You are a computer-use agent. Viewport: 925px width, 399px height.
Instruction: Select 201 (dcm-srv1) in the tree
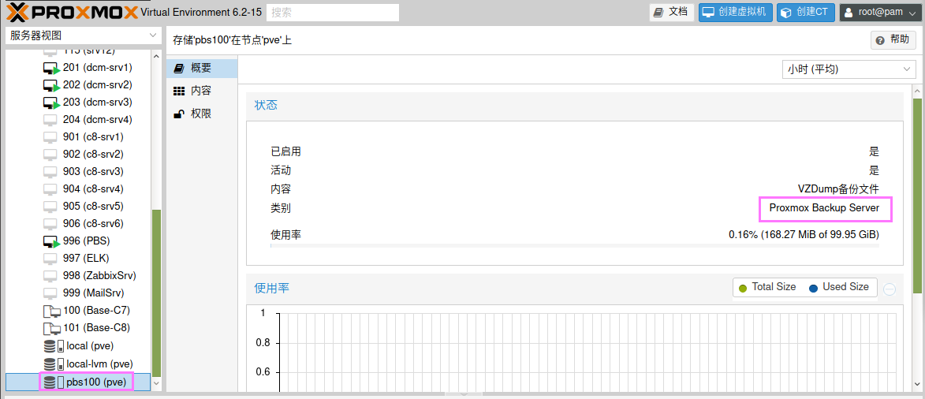tap(78, 68)
